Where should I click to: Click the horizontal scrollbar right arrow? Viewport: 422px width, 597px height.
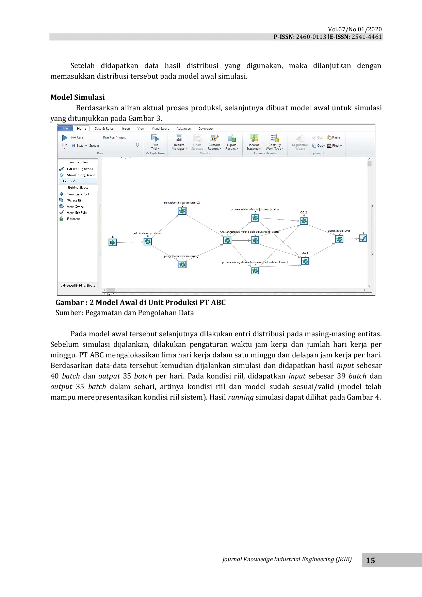pyautogui.click(x=365, y=290)
